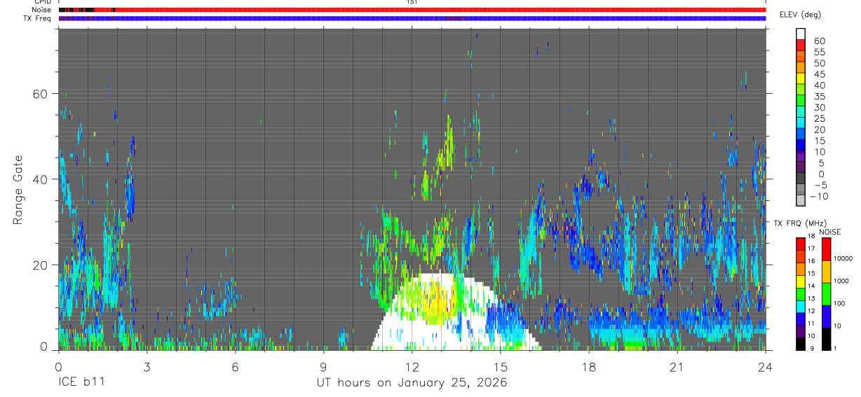Click the blue 10–100 NOISE swatch

pyautogui.click(x=827, y=316)
